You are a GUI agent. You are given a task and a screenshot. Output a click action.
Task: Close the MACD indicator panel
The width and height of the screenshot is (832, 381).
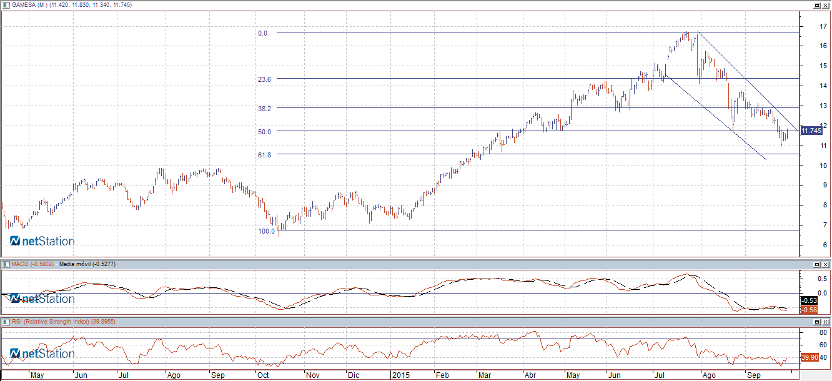tap(826, 265)
